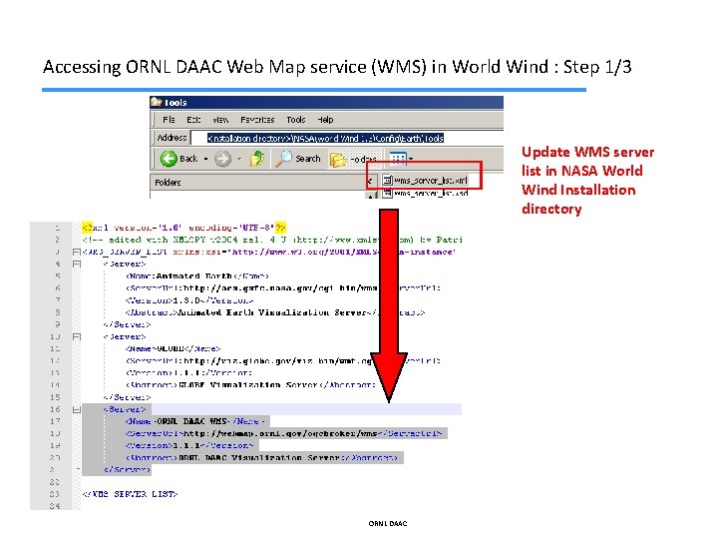Click the Version 1.1.1 line at row 19
This screenshot has height=539, width=718.
(189, 445)
